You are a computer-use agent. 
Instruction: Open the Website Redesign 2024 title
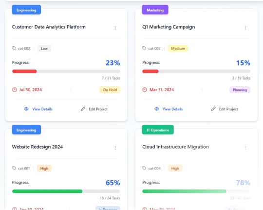[38, 147]
